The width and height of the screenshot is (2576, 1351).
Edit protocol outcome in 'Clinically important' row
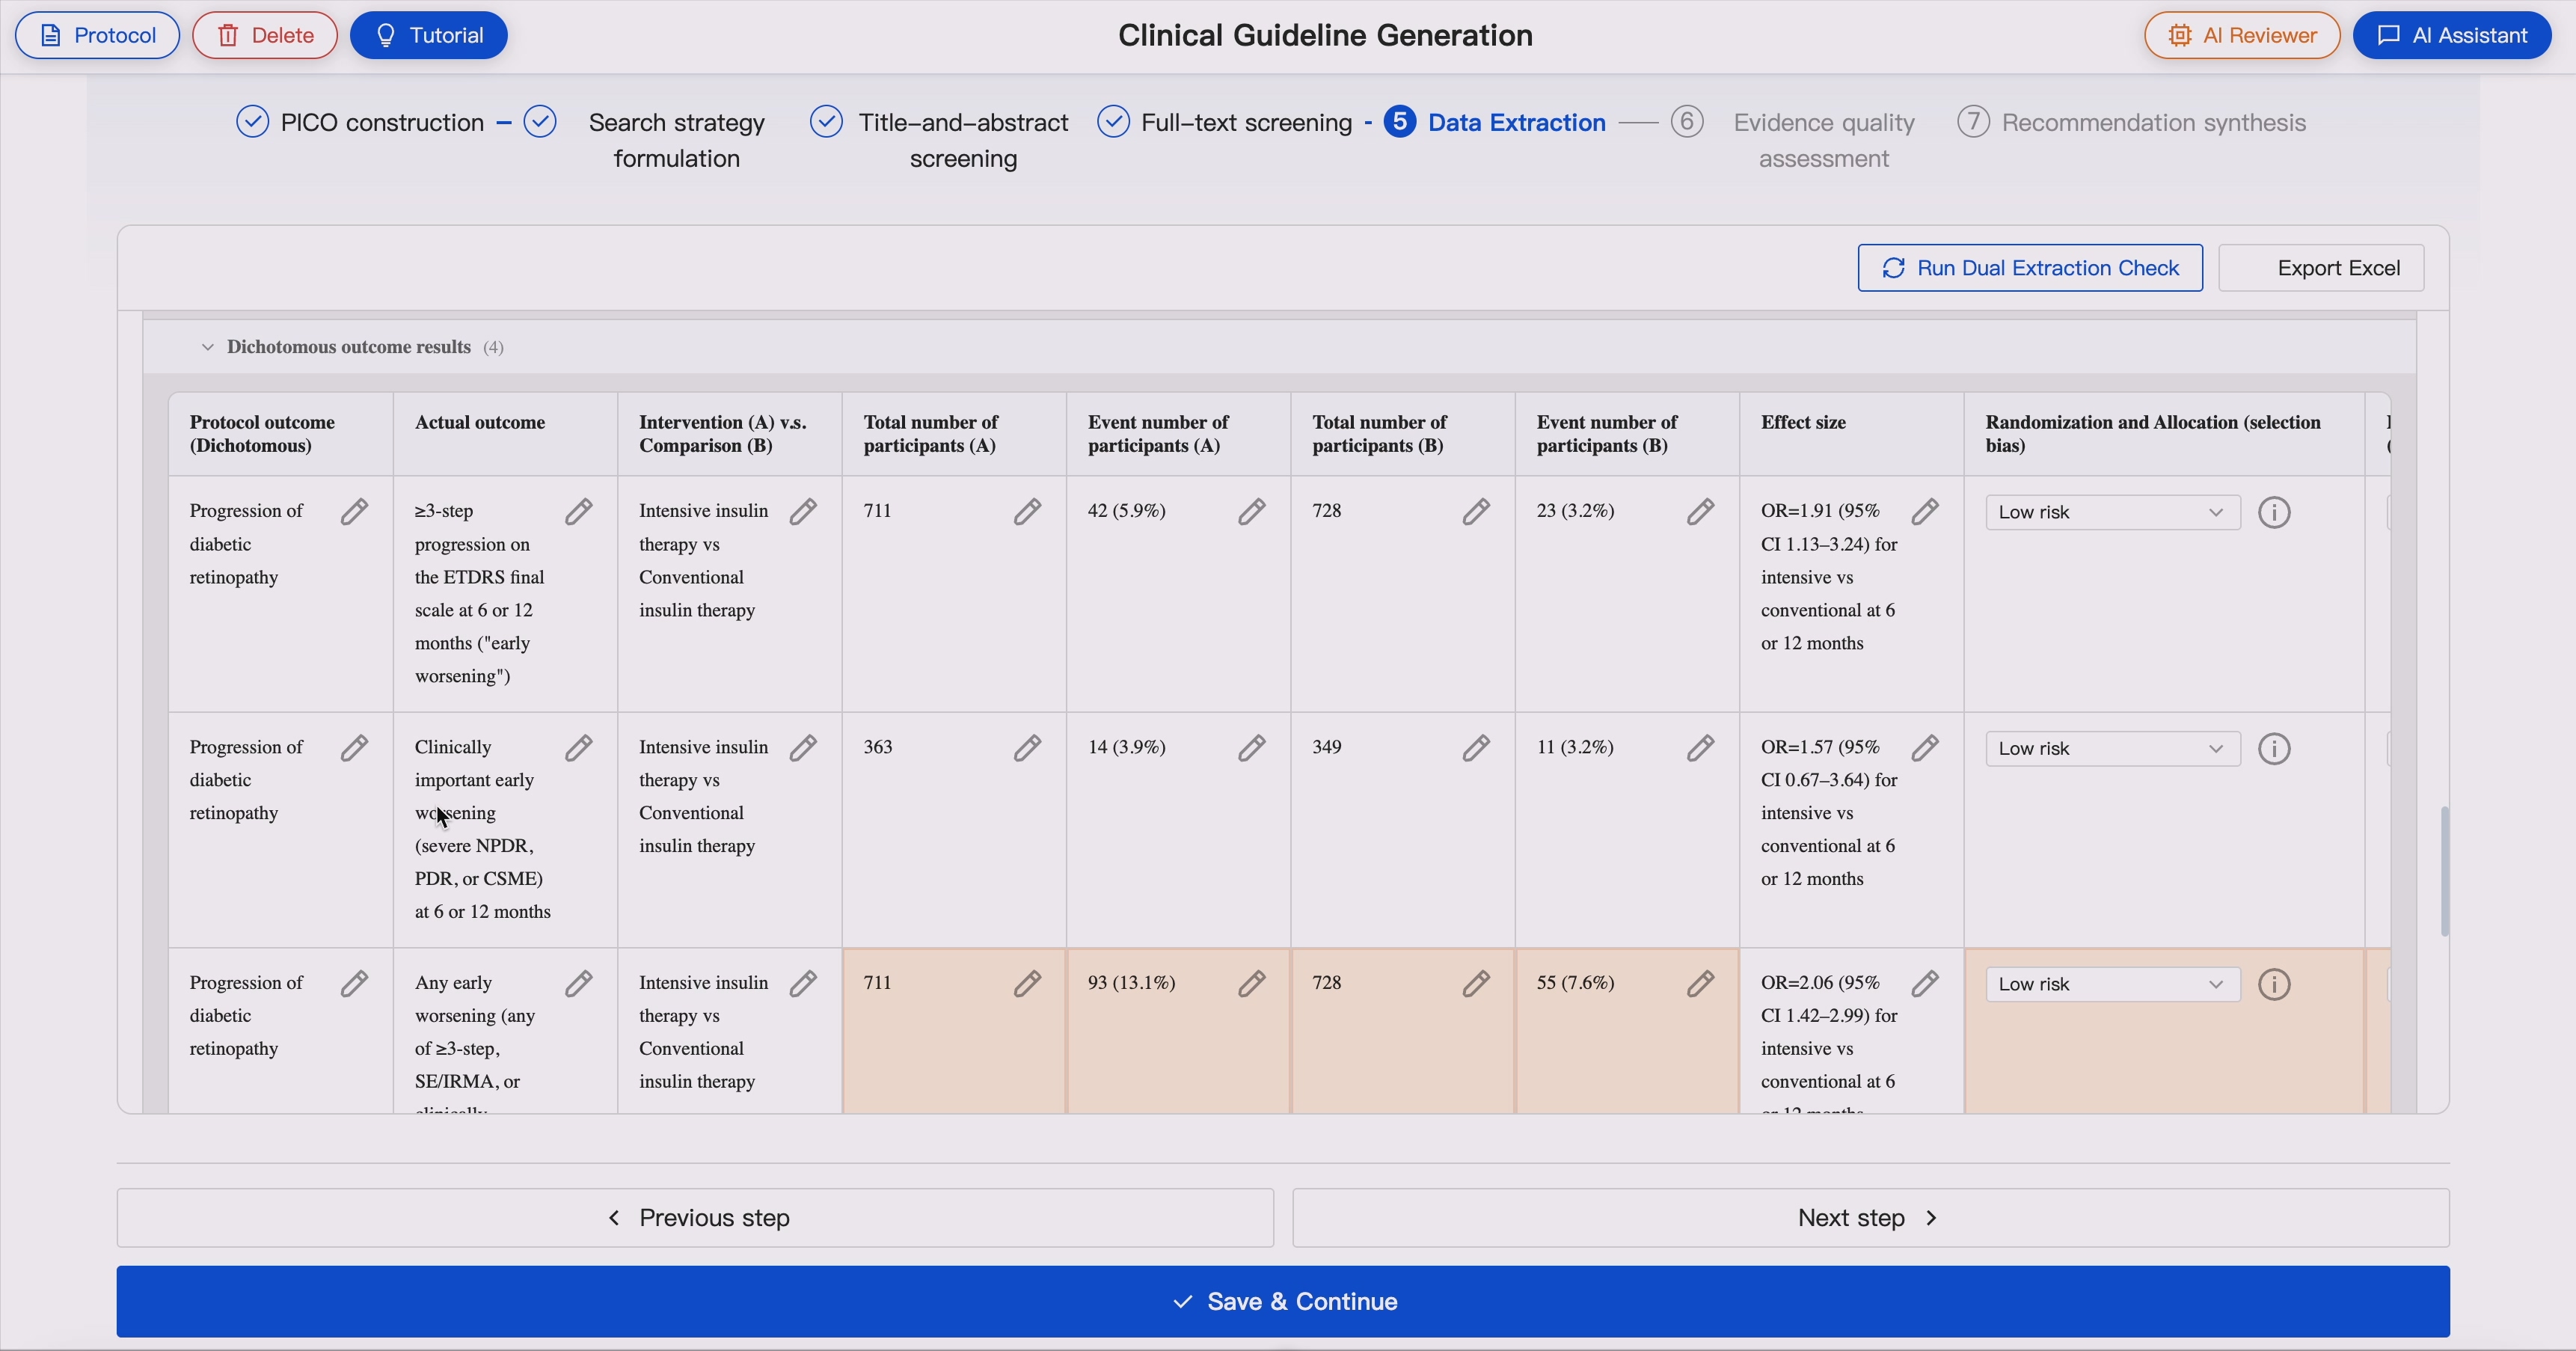tap(354, 748)
